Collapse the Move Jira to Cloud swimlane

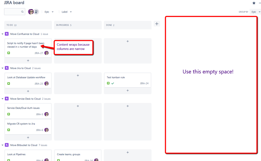coord(3,68)
